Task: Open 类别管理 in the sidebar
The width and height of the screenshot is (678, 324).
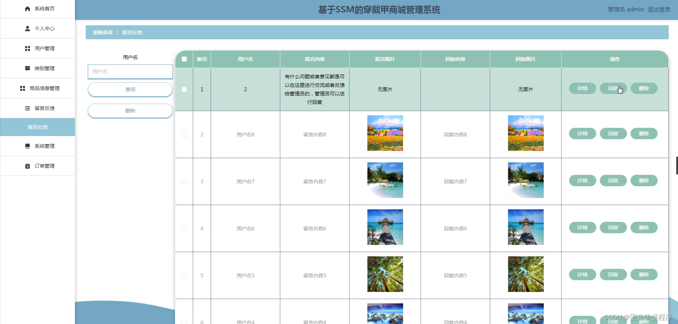Action: (x=37, y=68)
